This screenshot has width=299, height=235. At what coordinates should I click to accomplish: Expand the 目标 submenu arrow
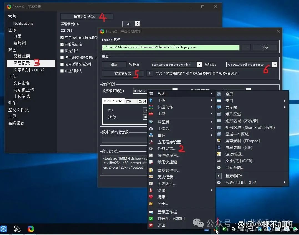(211, 135)
